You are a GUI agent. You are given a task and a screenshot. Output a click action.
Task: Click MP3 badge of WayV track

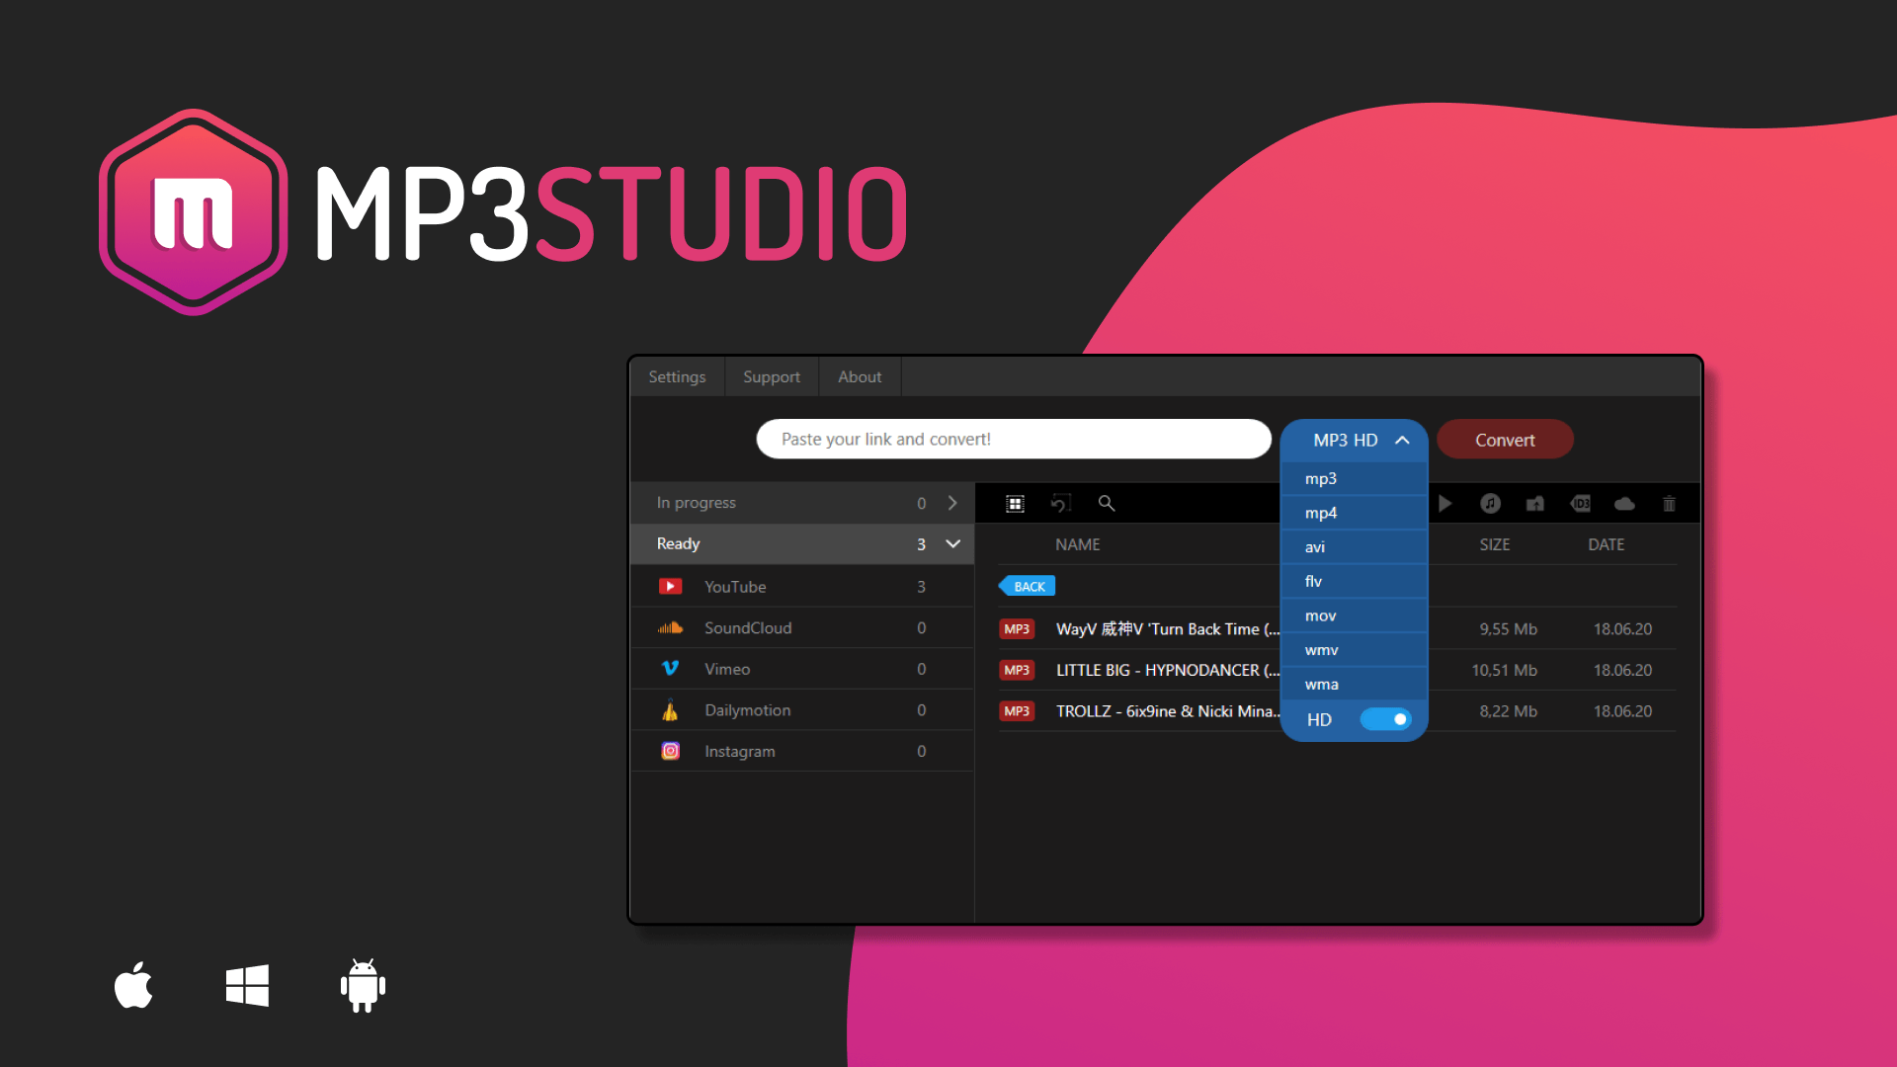coord(1017,629)
